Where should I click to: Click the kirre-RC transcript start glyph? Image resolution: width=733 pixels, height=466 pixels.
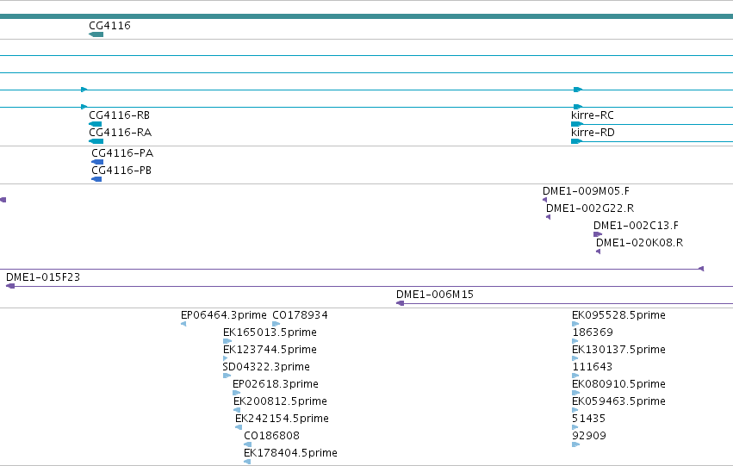point(577,124)
